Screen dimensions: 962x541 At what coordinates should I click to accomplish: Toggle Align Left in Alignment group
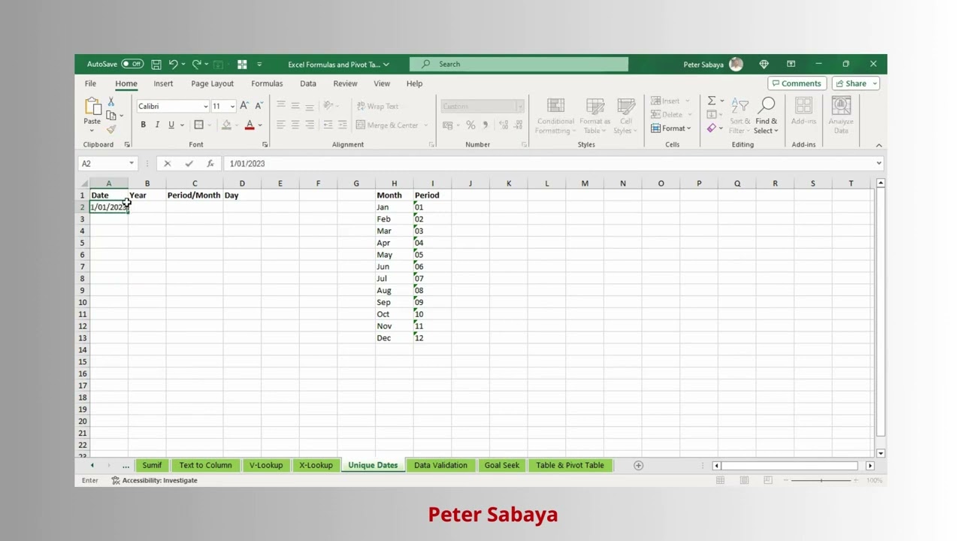click(x=280, y=125)
